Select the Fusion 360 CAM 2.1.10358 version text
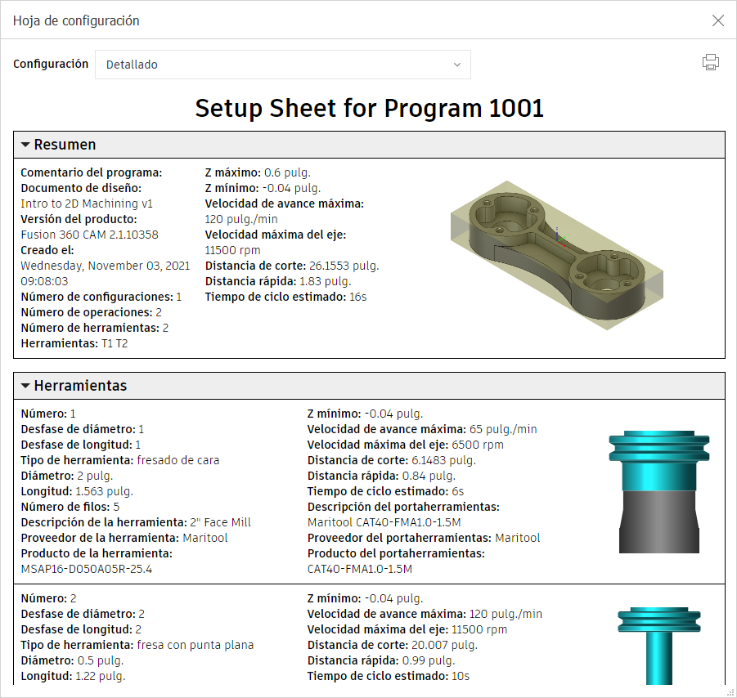Image resolution: width=737 pixels, height=698 pixels. click(89, 235)
